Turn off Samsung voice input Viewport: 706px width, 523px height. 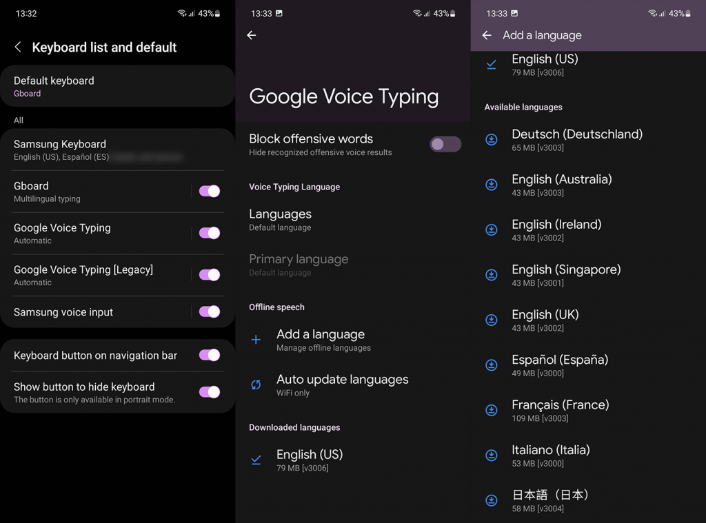(x=209, y=312)
